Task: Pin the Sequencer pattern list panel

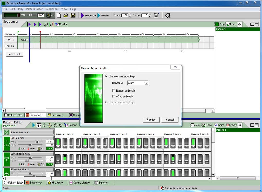Action: tap(240, 24)
